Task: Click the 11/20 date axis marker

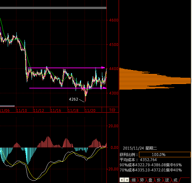Action: (90, 111)
